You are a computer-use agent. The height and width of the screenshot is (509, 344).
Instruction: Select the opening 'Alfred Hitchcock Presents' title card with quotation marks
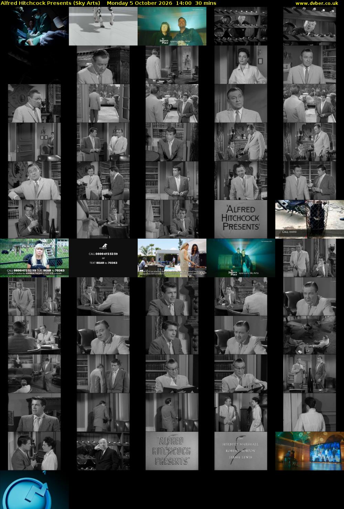point(241,219)
